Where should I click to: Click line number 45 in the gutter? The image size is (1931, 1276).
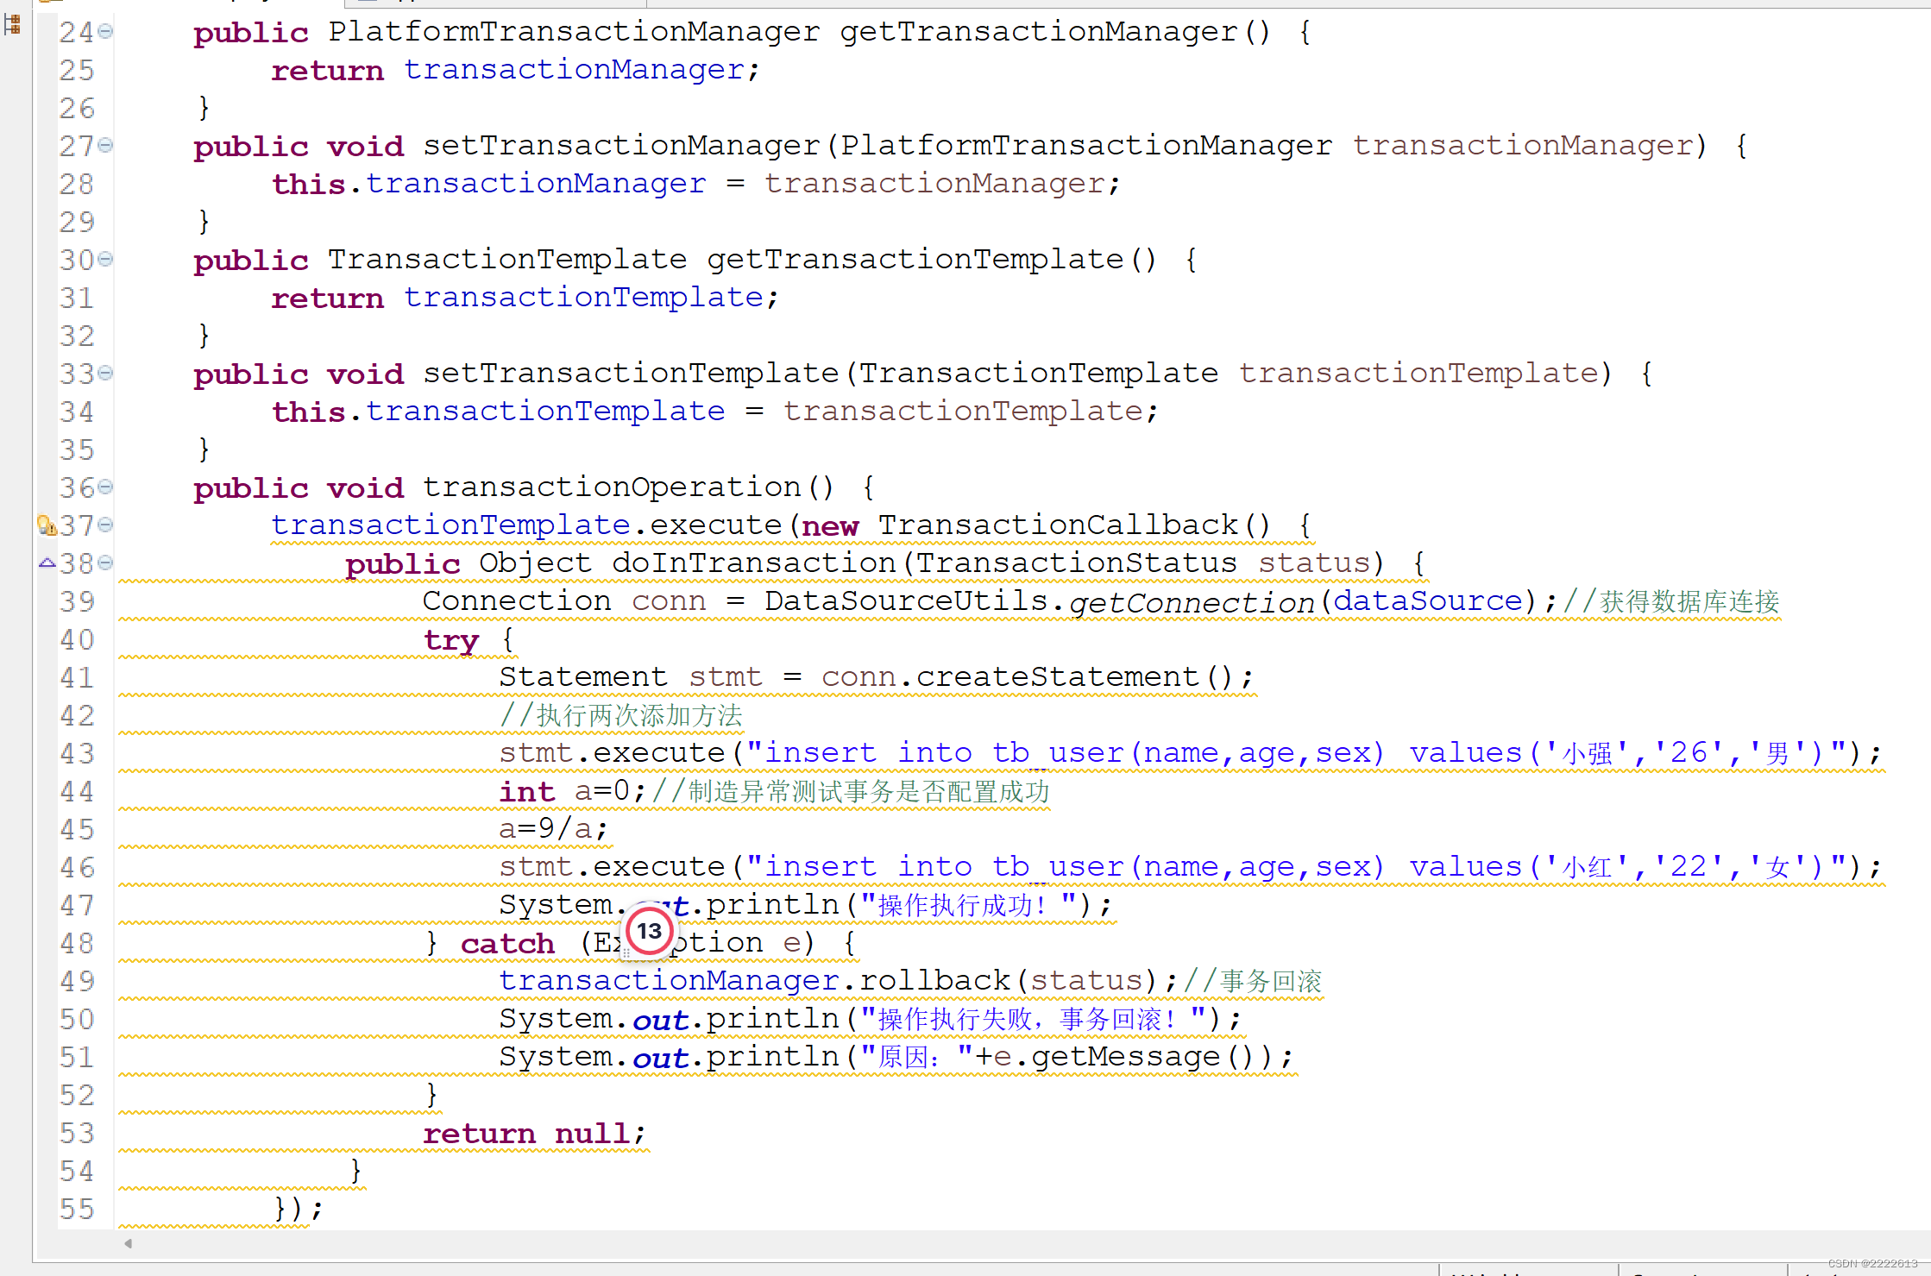77,829
